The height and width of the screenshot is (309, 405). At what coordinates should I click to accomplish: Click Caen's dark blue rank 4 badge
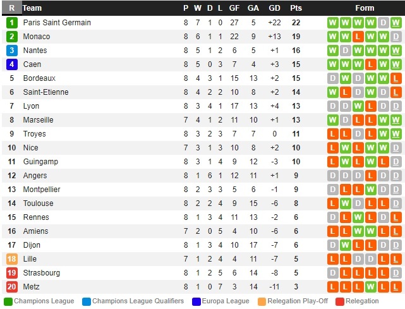[x=11, y=64]
